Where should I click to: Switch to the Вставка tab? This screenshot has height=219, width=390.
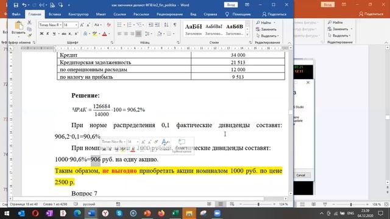coord(55,14)
